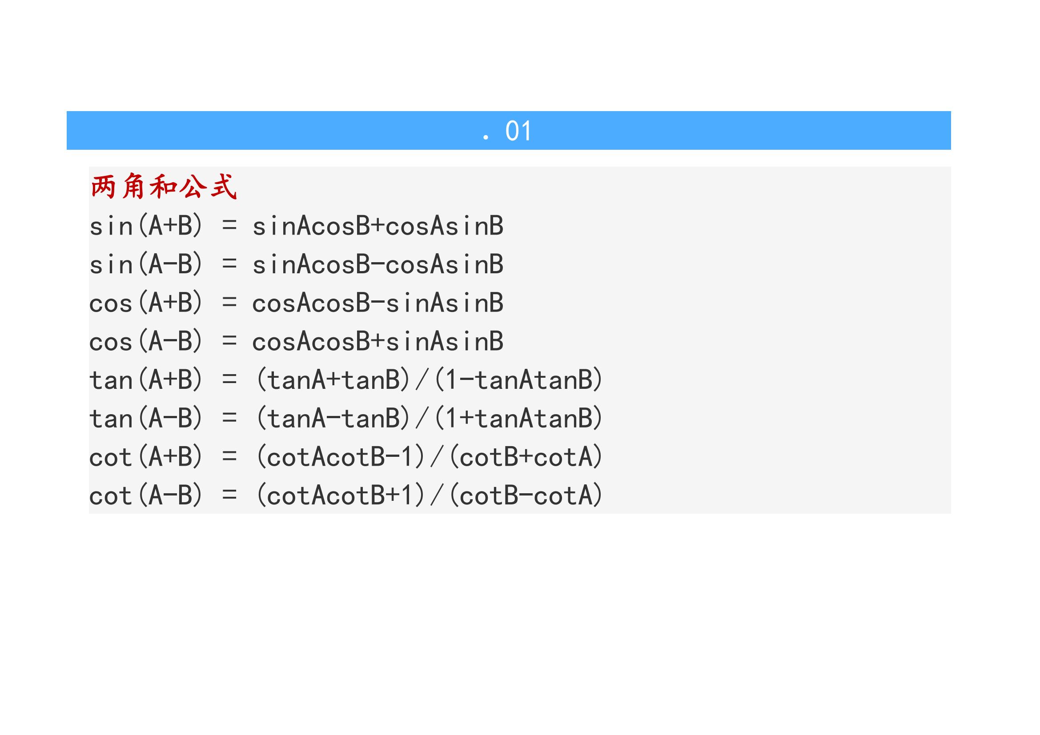Click the left-hand term "cos(A-B)"
Viewport: 1040px width, 735px height.
click(x=145, y=341)
